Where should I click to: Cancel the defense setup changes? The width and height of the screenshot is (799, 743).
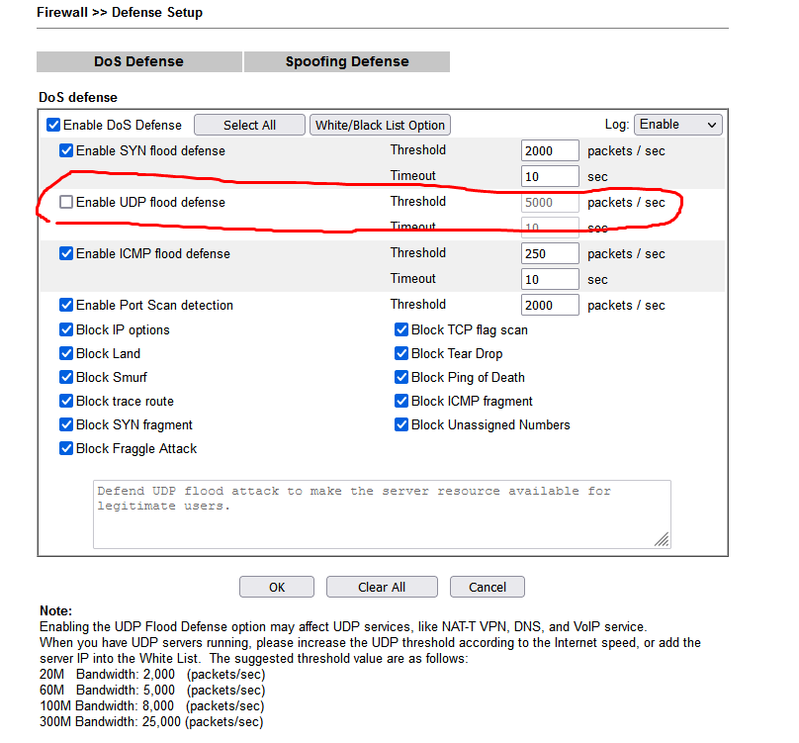pyautogui.click(x=487, y=587)
